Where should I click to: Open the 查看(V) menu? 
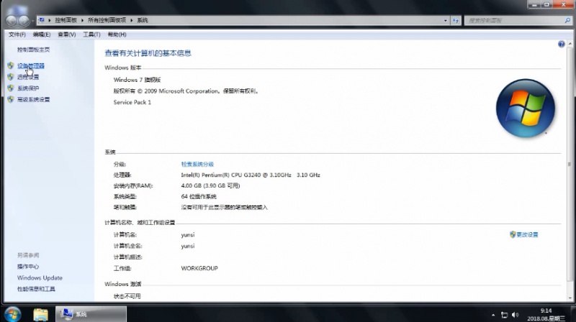pos(66,34)
